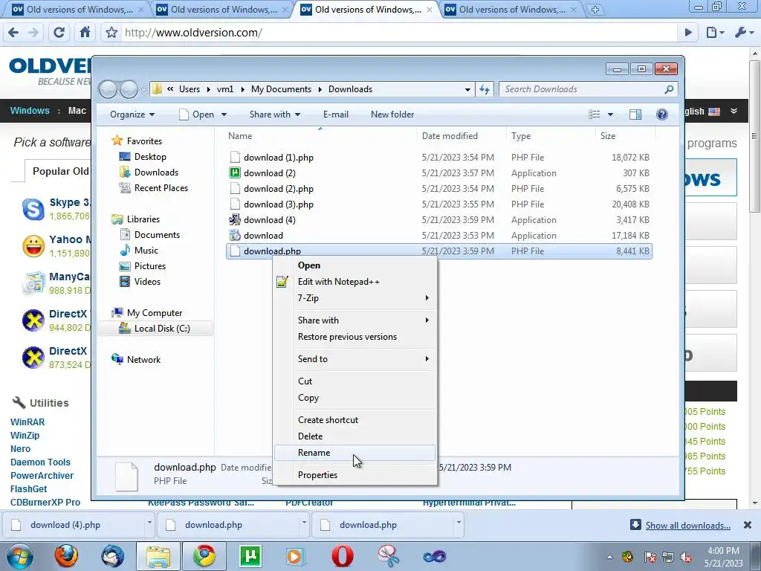This screenshot has width=761, height=571.
Task: Switch to Chrome in the taskbar
Action: [x=204, y=556]
